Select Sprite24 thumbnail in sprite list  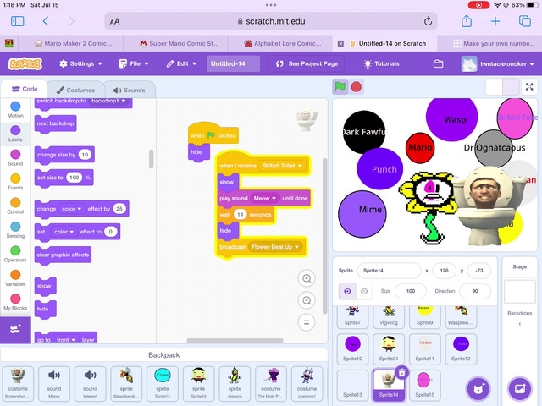[389, 349]
